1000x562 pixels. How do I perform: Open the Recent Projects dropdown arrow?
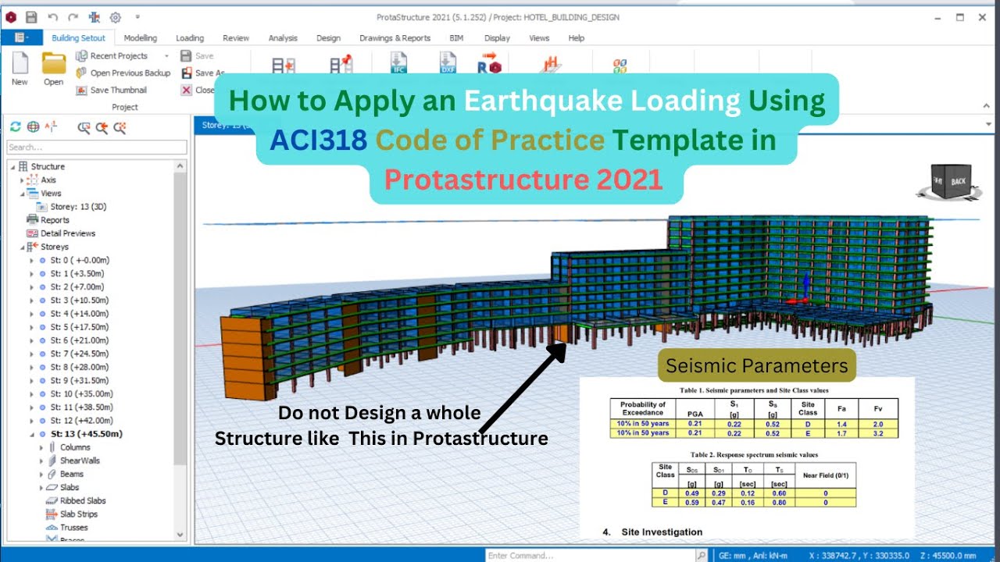[166, 56]
